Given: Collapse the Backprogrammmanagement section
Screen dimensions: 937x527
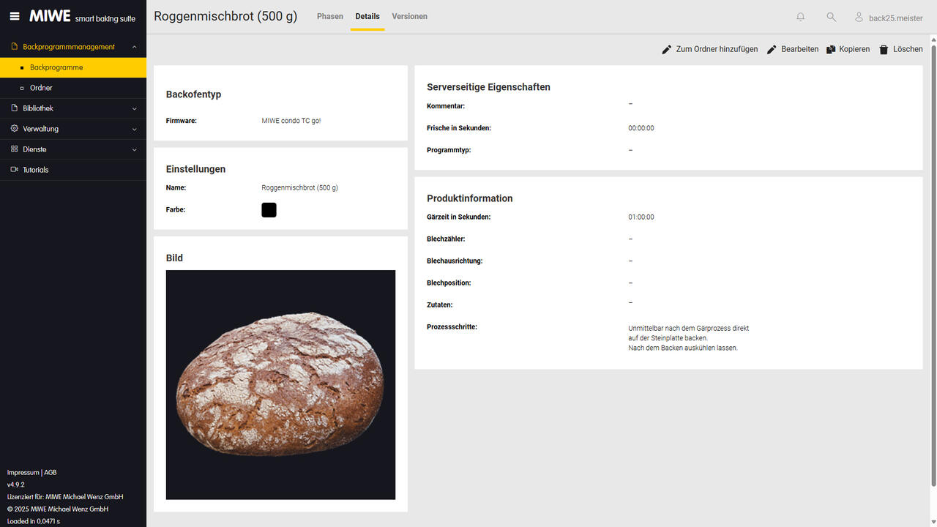Looking at the screenshot, I should coord(134,47).
